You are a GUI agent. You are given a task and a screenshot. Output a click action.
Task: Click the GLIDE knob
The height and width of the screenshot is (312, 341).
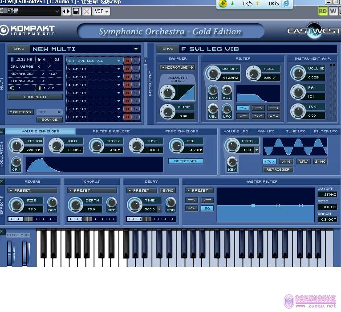tap(168, 111)
